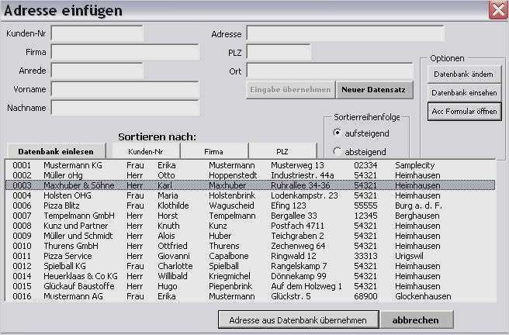Click Adresse aus Datenbank übernehmen
Viewport: 509px width, 335px height.
(x=298, y=319)
